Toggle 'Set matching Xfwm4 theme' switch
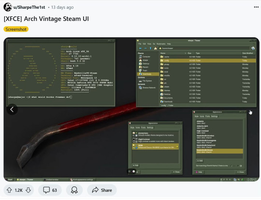This screenshot has height=200, width=261. click(236, 166)
